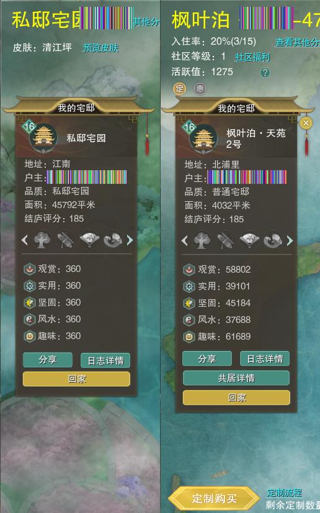The height and width of the screenshot is (513, 320).
Task: Click the pavilion emblem of 枫叶泊·天苑 2号
Action: point(203,138)
